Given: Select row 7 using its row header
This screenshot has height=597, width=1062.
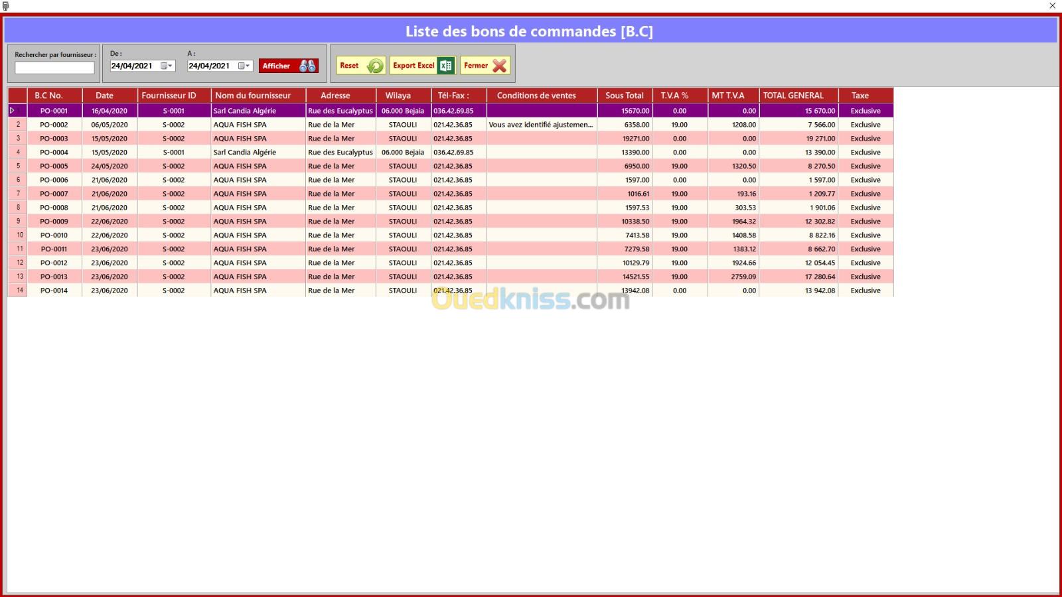Looking at the screenshot, I should coord(18,194).
